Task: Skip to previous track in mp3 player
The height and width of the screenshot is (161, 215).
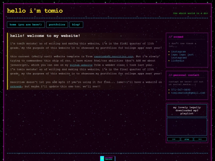Action: tap(174, 139)
